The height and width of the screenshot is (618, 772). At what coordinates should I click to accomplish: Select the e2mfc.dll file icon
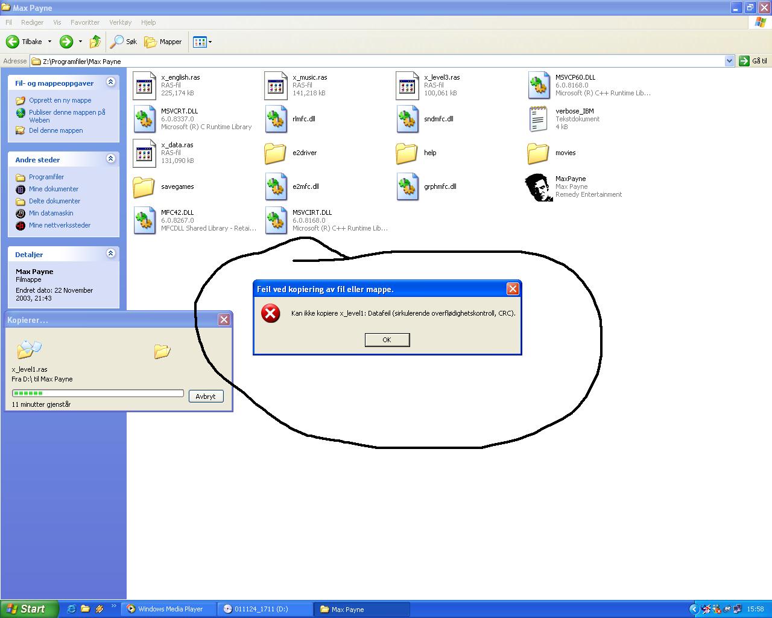pyautogui.click(x=276, y=187)
